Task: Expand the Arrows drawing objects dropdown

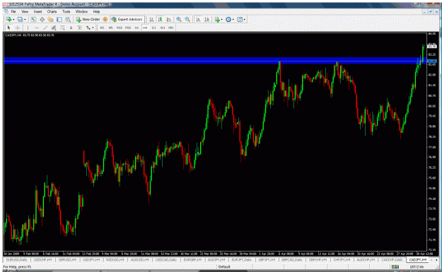Action: 93,28
